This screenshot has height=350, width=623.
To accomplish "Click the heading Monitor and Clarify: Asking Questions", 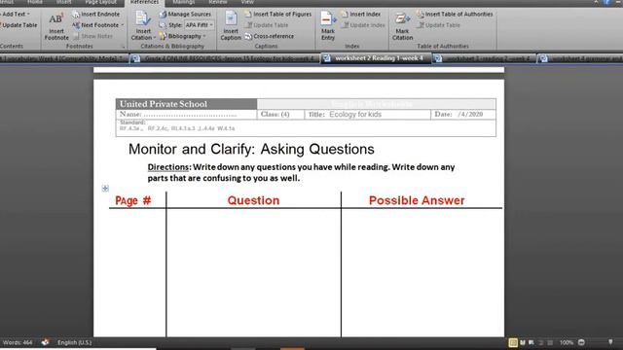I will coord(251,149).
